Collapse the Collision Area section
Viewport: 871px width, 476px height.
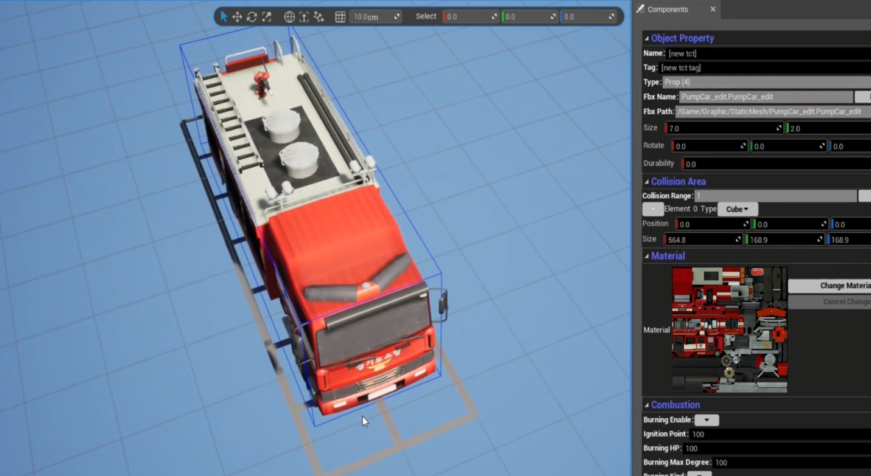pos(647,182)
